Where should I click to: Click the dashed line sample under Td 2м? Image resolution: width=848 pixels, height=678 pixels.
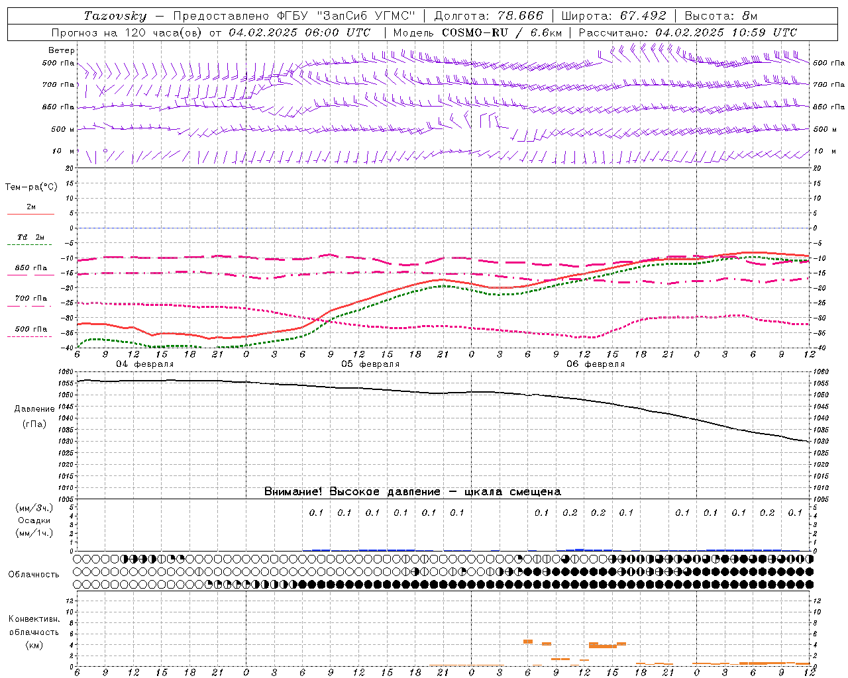[x=30, y=245]
